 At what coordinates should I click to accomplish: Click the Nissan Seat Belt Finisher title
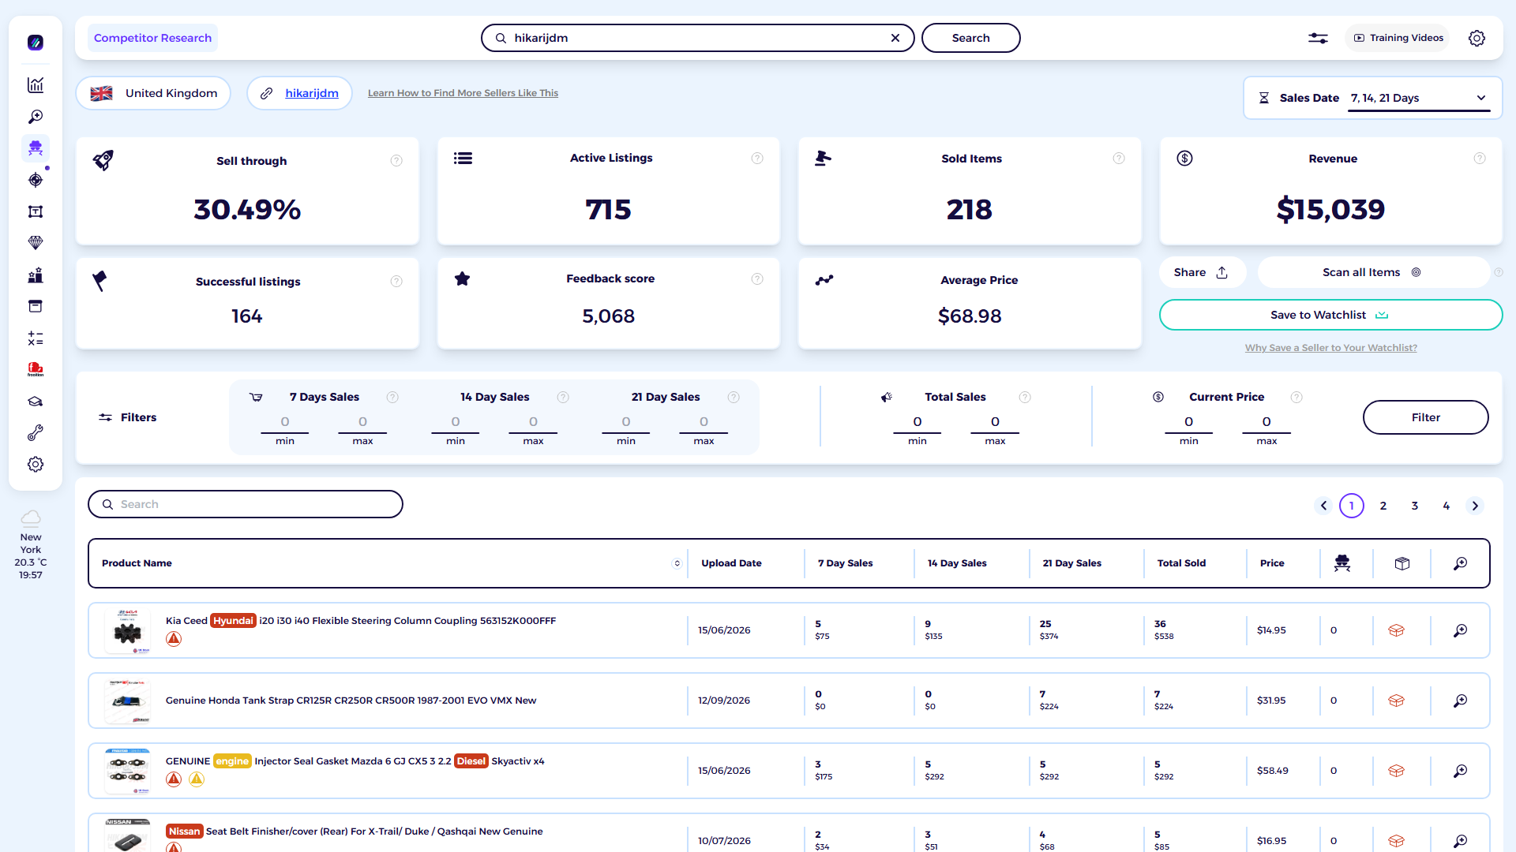click(355, 831)
